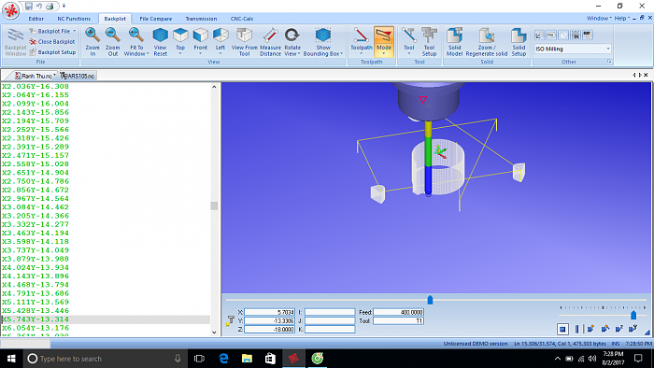Open the Other group dialog launcher

[609, 62]
